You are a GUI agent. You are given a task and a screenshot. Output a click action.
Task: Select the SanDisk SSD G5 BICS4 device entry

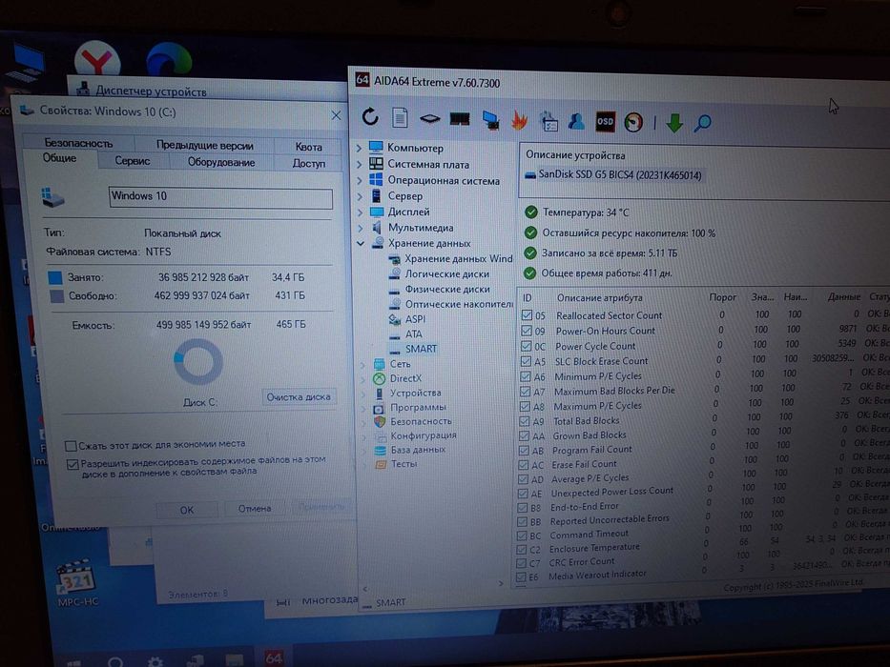(x=613, y=174)
